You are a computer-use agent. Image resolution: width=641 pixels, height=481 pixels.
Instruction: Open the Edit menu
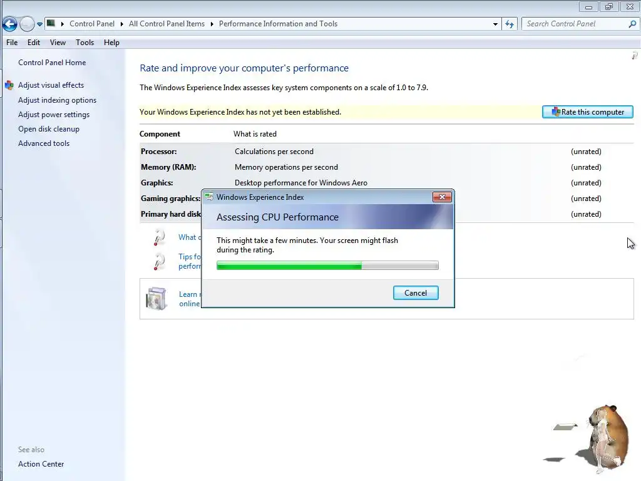tap(34, 43)
